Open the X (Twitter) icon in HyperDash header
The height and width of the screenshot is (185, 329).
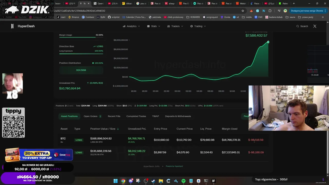click(315, 26)
